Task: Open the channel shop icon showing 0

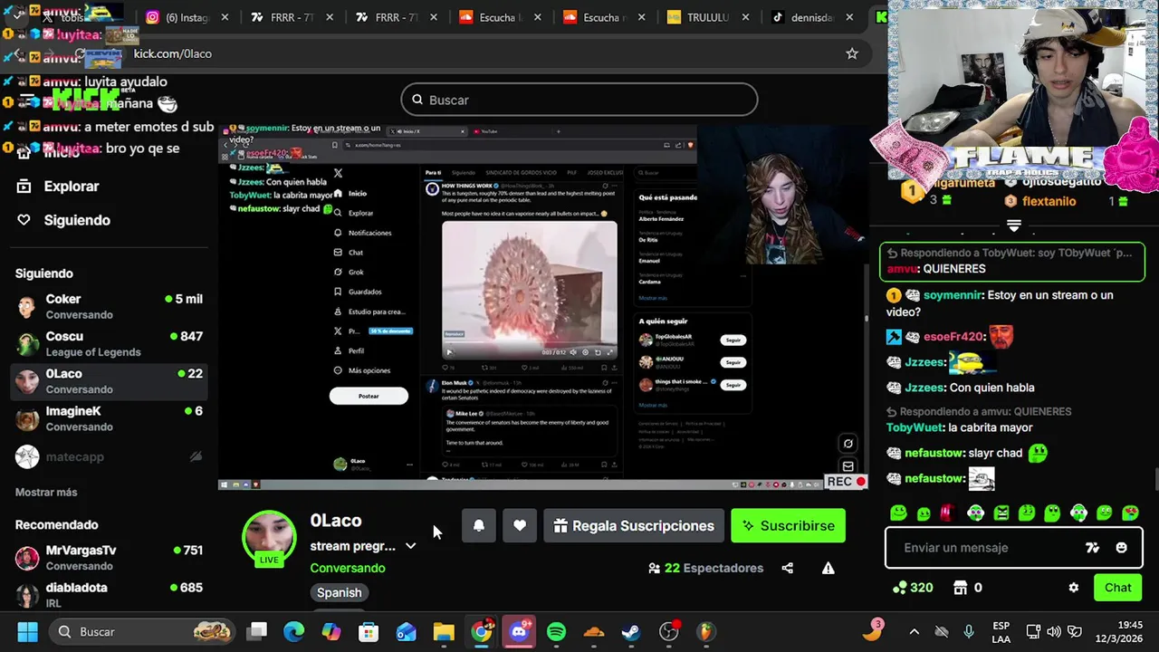Action: 968,588
